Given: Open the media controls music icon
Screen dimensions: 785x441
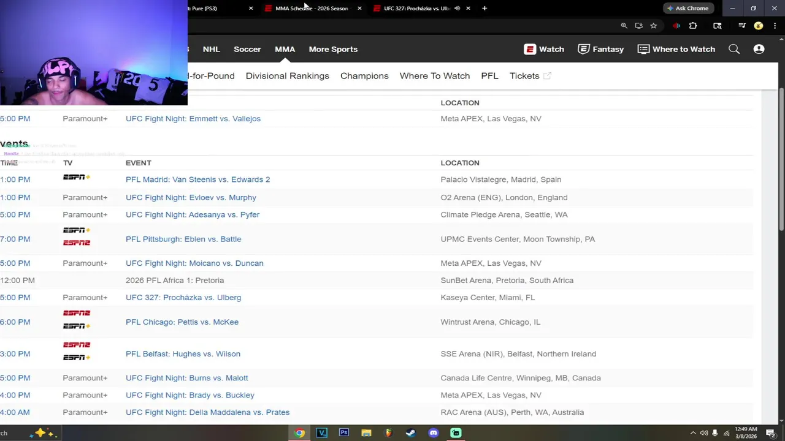Looking at the screenshot, I should [742, 26].
